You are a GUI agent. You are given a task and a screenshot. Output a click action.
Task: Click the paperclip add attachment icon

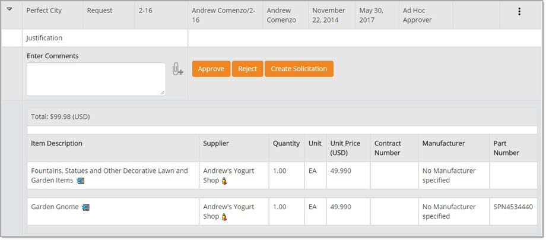pyautogui.click(x=177, y=69)
